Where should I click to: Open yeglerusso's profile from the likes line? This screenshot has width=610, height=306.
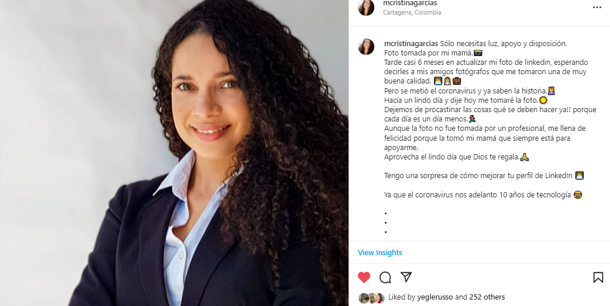coord(435,297)
